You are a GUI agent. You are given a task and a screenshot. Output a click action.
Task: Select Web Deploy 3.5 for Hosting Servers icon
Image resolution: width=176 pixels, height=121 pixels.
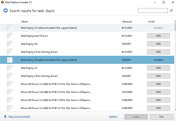click(x=10, y=52)
